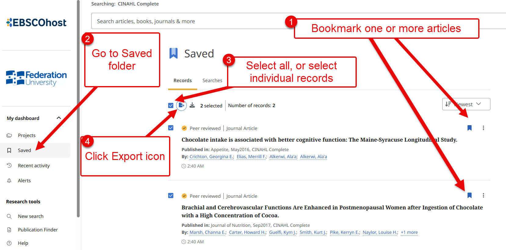Select the Records tab
This screenshot has width=506, height=250.
click(x=182, y=80)
